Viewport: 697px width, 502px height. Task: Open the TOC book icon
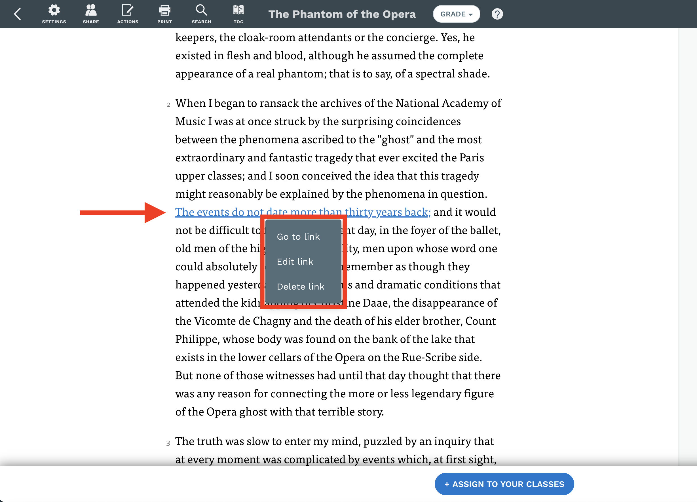(238, 14)
